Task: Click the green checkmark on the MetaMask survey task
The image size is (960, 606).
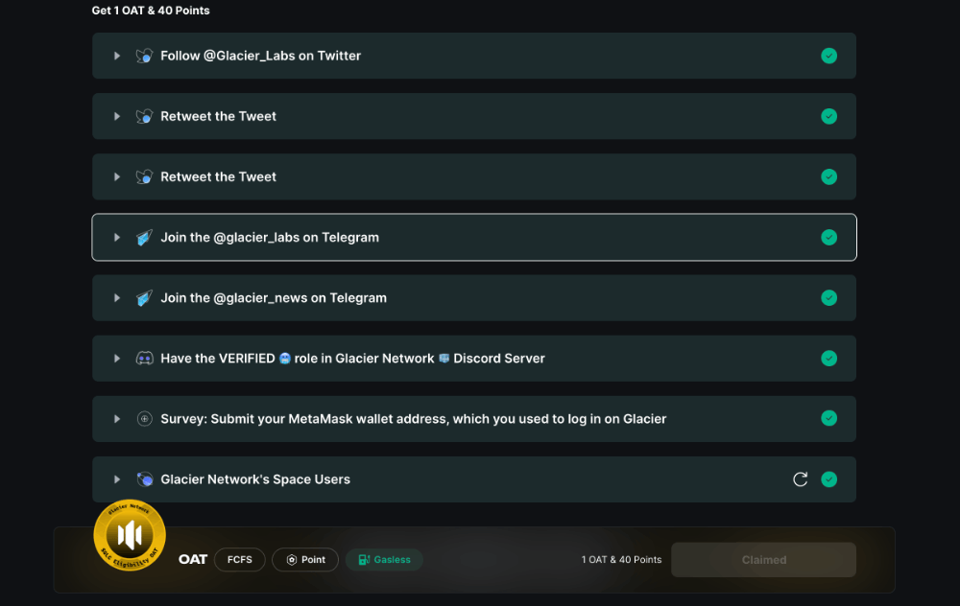Action: click(829, 419)
